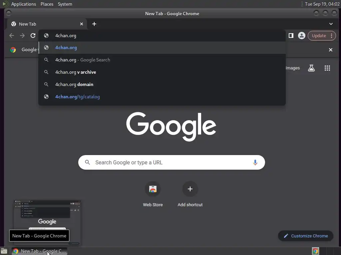Click the show desktop icon in the taskbar
The image size is (341, 255).
pyautogui.click(x=4, y=251)
